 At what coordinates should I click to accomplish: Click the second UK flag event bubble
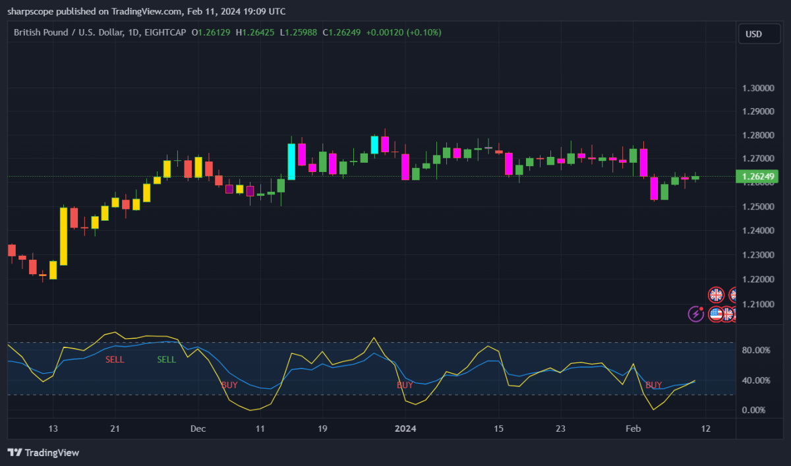click(733, 295)
